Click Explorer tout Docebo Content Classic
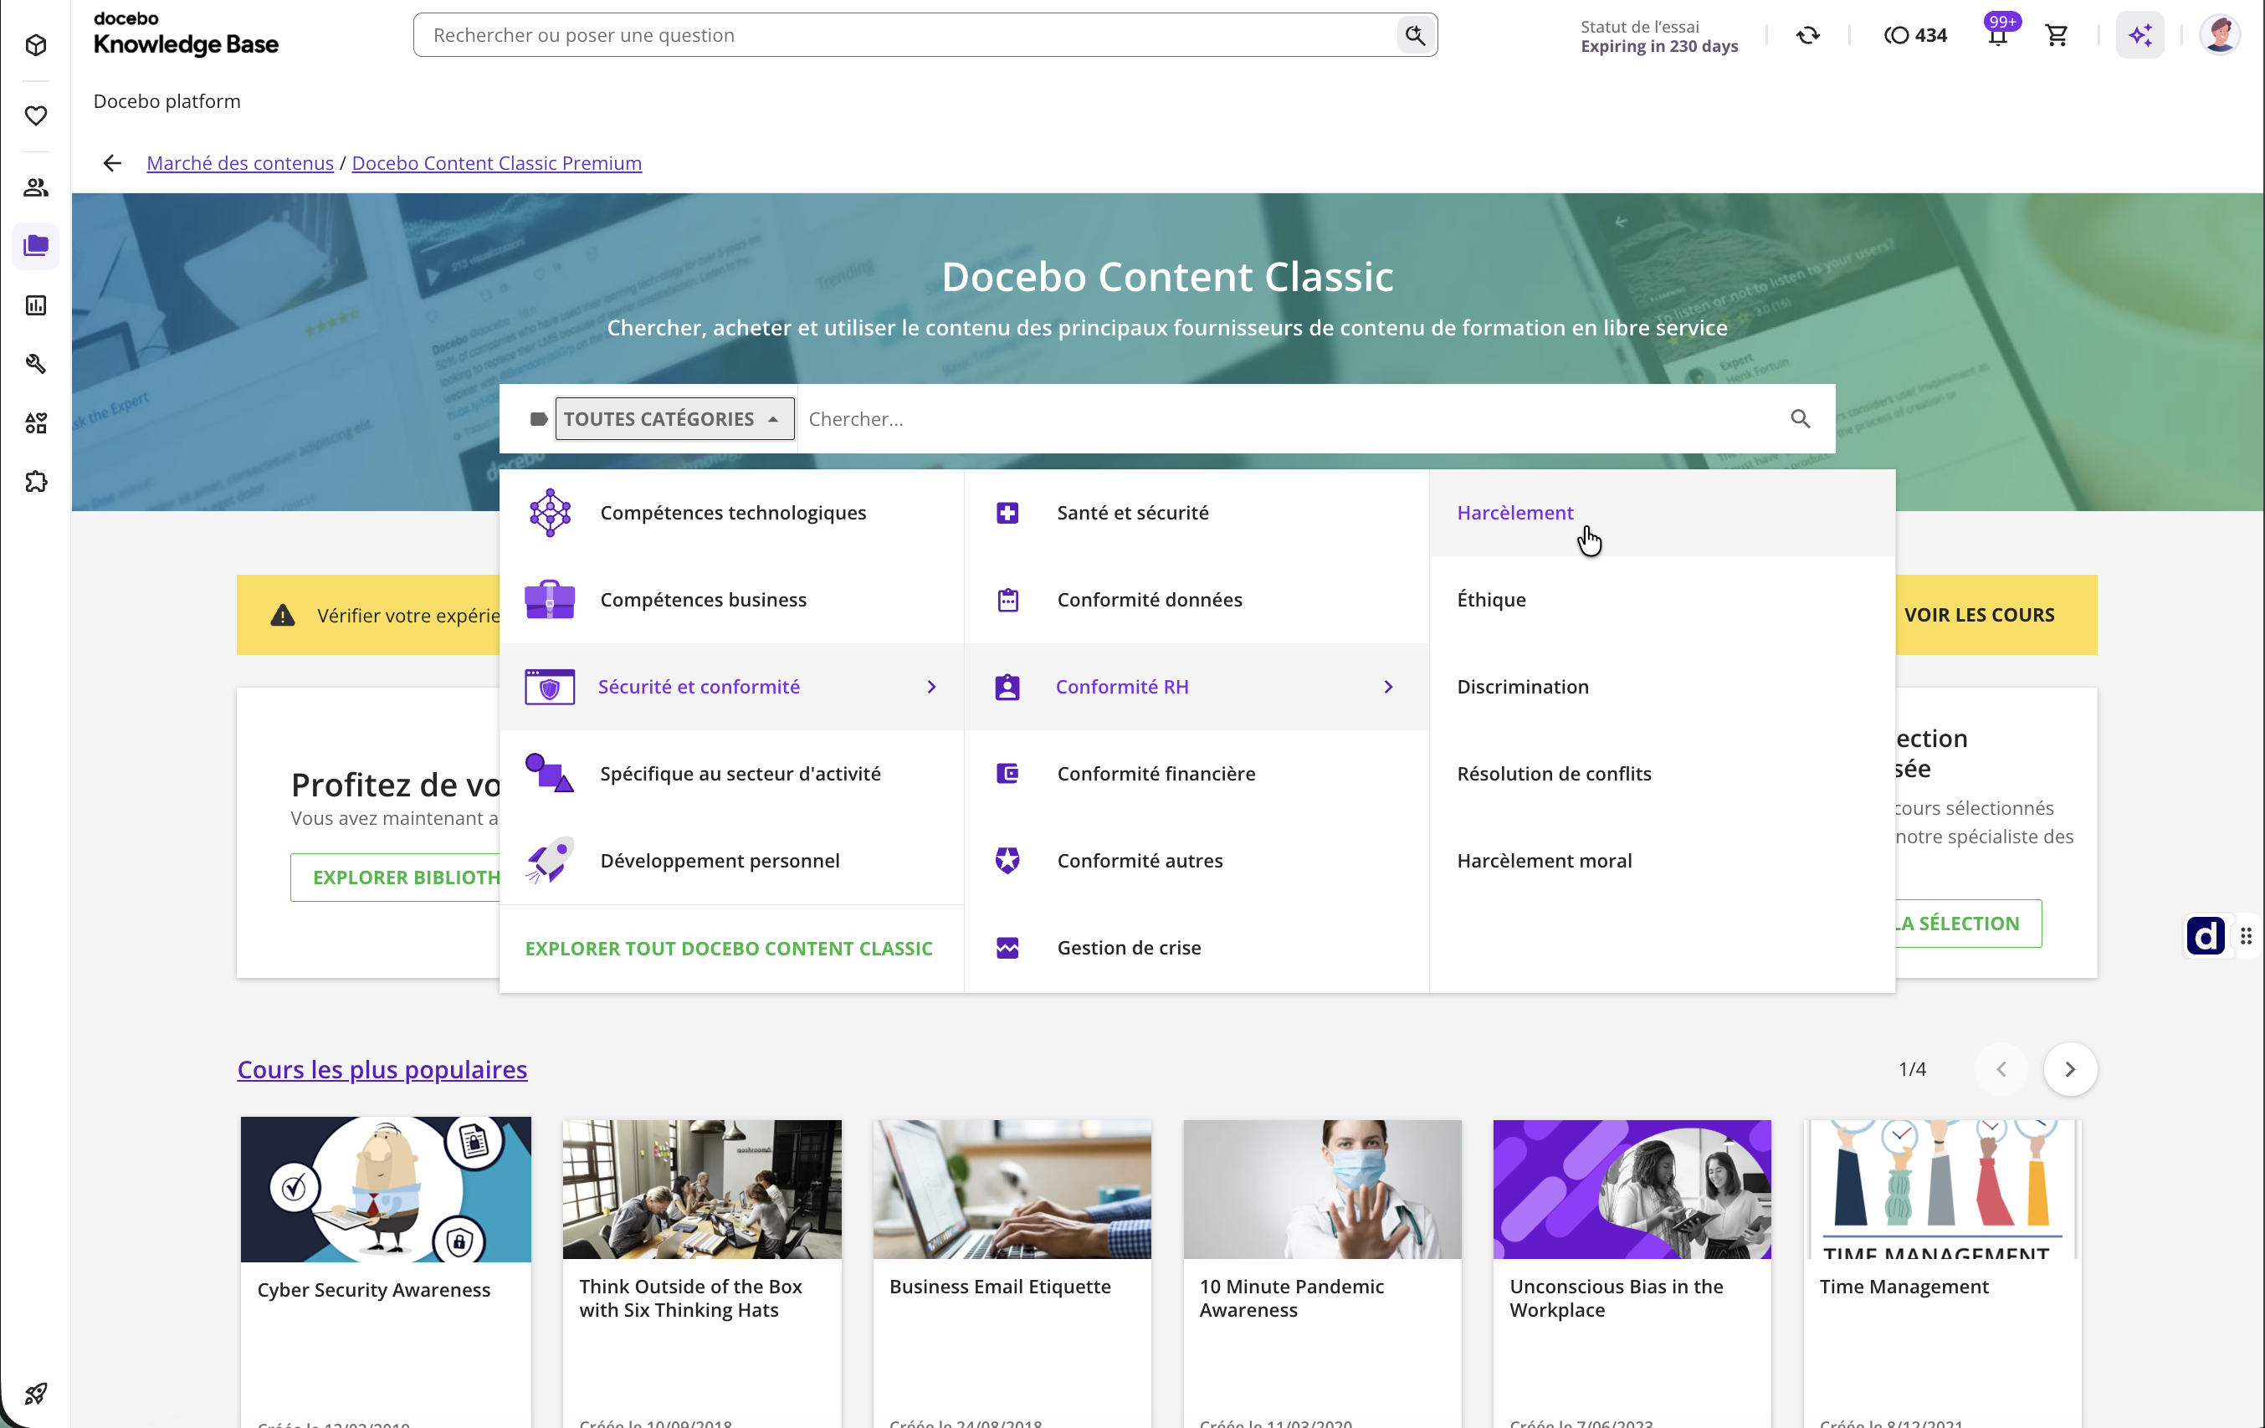 click(729, 949)
